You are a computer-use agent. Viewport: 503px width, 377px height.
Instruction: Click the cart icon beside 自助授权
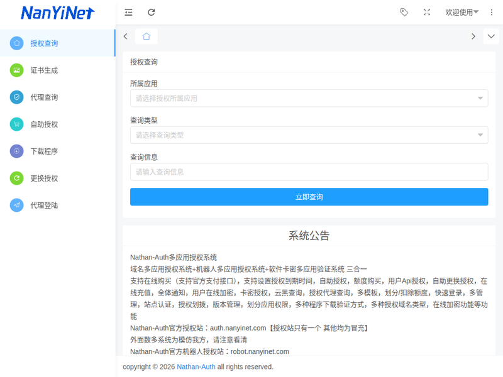tap(17, 124)
